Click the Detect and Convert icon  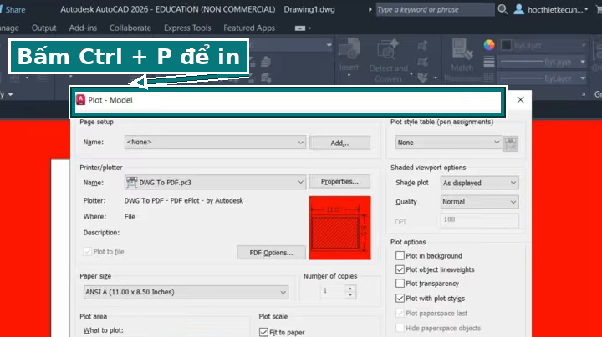[388, 50]
